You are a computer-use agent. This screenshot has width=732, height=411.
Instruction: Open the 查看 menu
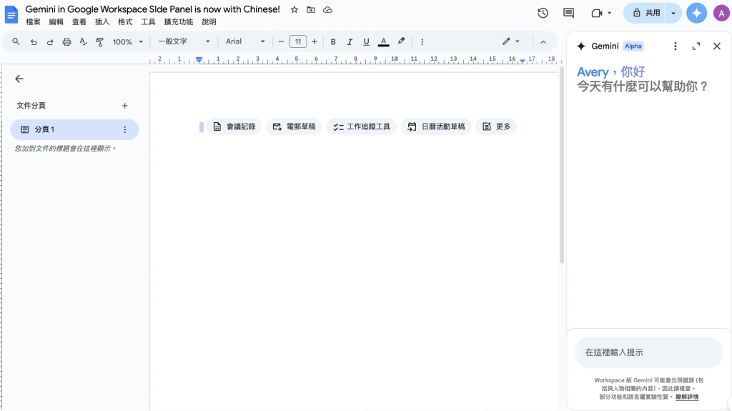coord(79,22)
